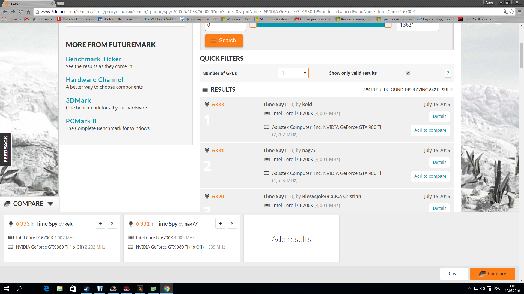Open Steam from the taskbar

[86, 289]
